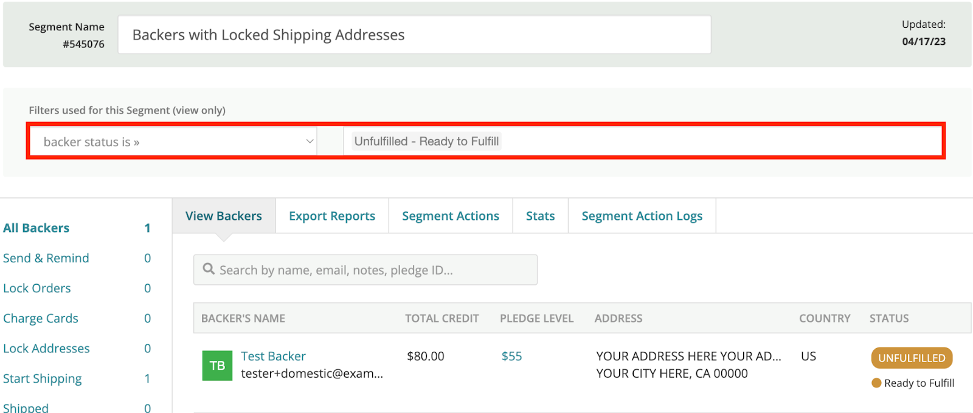973x413 pixels.
Task: Click the Unfulfilled - Ready to Fulfill filter tag
Action: pos(426,142)
